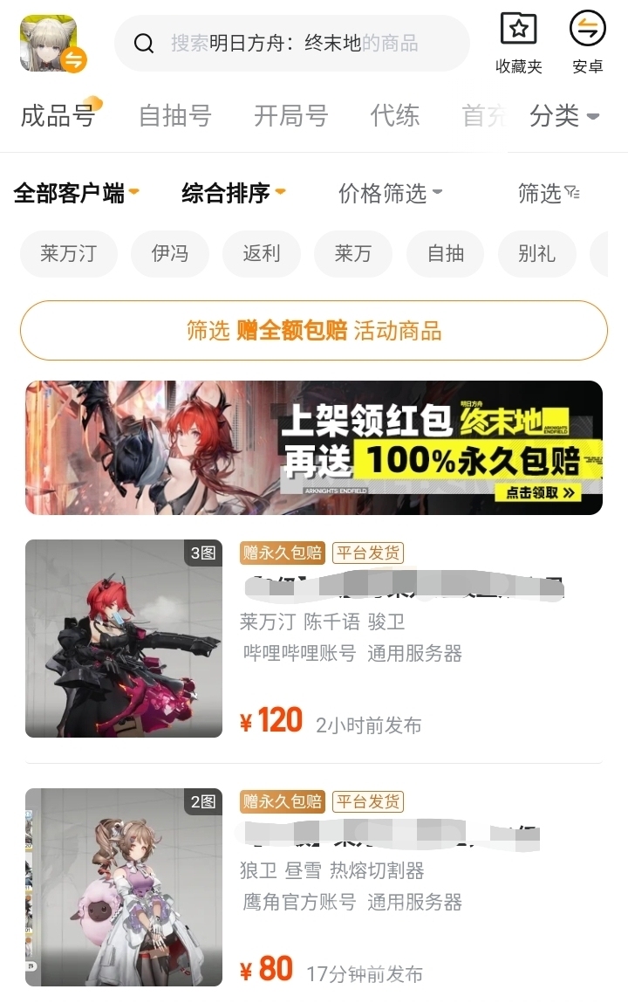628x1003 pixels.
Task: Tap the 安卓 platform switch icon
Action: [x=587, y=29]
